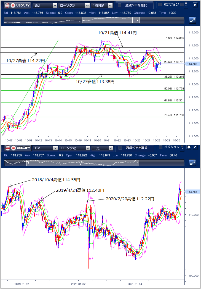Click '2019/4/24高値 112.40円' annotation

(80, 190)
